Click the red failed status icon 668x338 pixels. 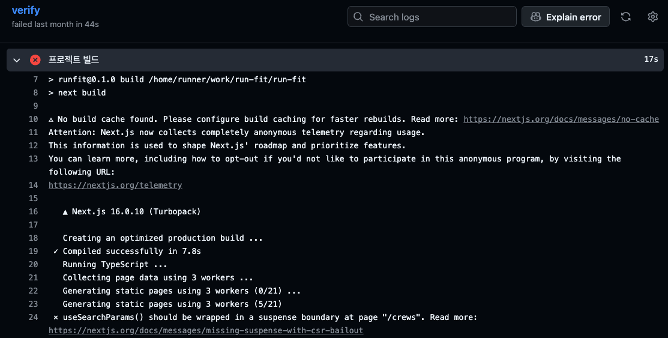[x=35, y=59]
